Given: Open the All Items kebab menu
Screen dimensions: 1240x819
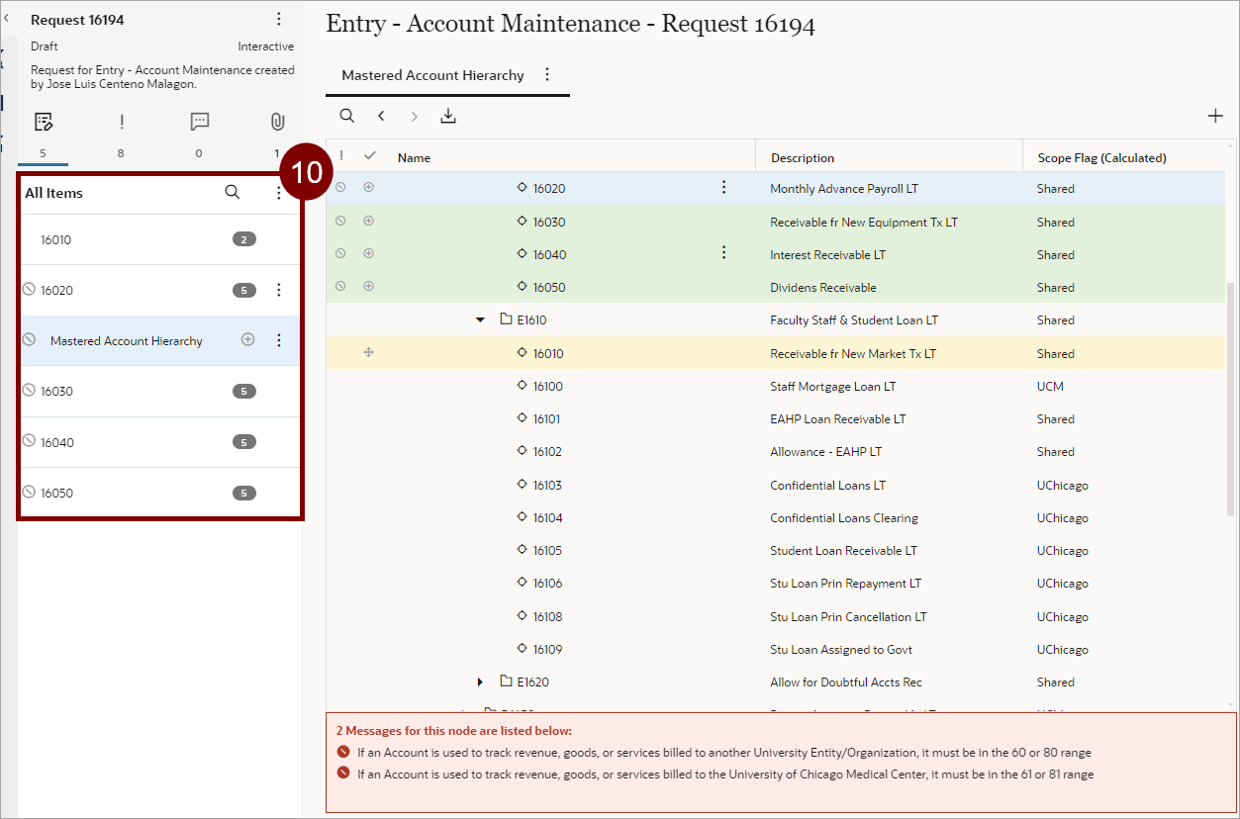Looking at the screenshot, I should point(279,193).
